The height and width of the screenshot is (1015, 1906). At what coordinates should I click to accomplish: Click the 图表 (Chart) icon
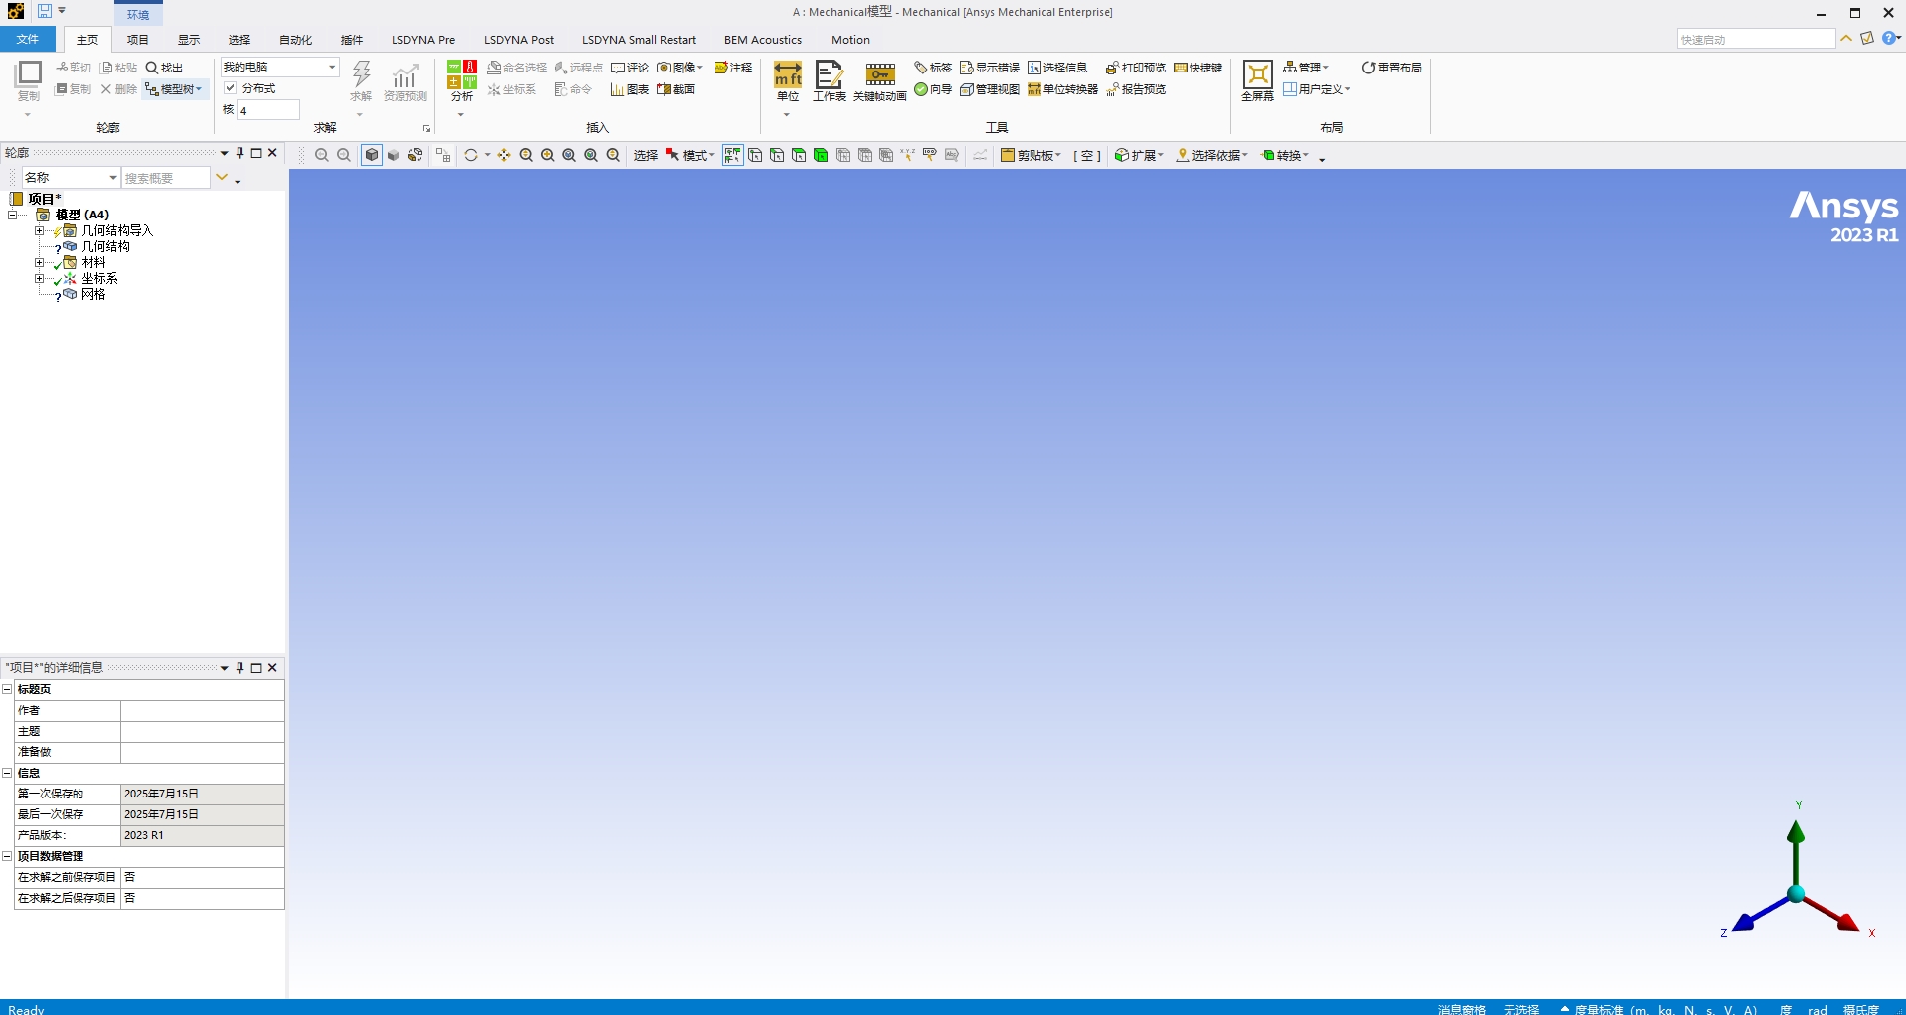pyautogui.click(x=629, y=88)
